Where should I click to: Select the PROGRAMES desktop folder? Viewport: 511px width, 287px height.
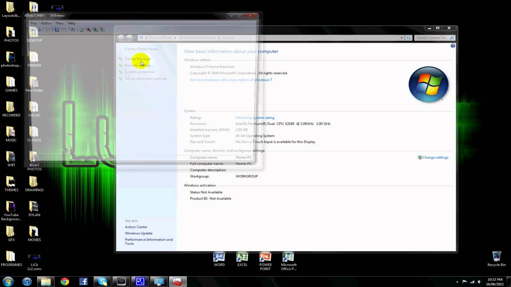(x=11, y=259)
